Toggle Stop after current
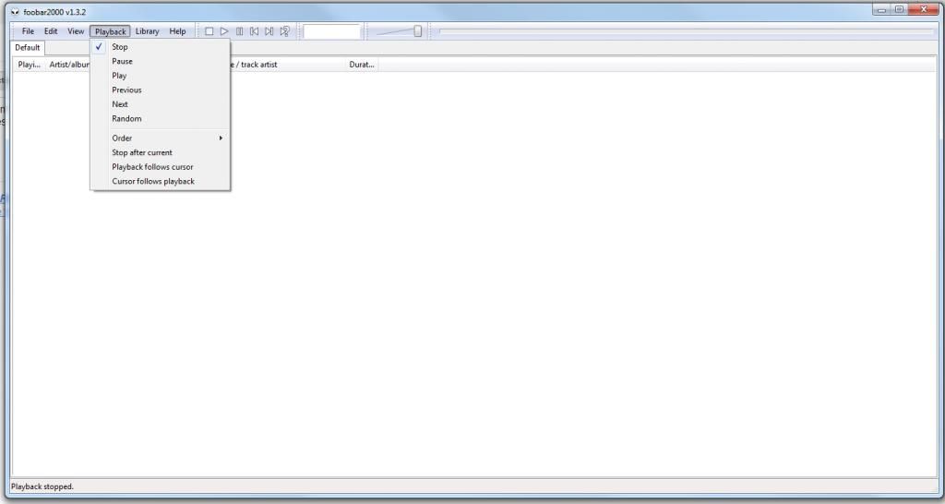The height and width of the screenshot is (504, 945). [x=161, y=152]
